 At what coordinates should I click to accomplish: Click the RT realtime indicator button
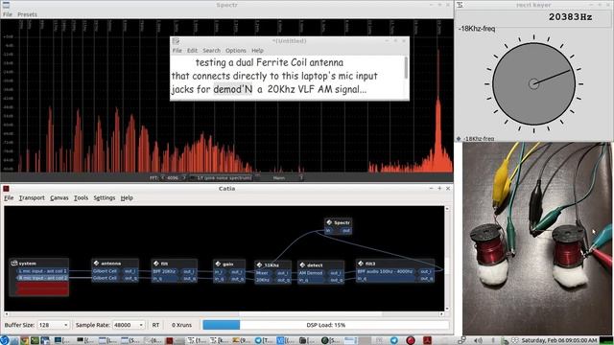tap(155, 325)
